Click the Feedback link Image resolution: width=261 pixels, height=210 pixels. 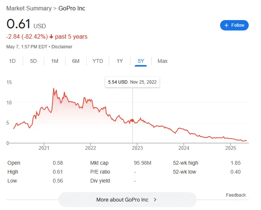click(x=236, y=195)
